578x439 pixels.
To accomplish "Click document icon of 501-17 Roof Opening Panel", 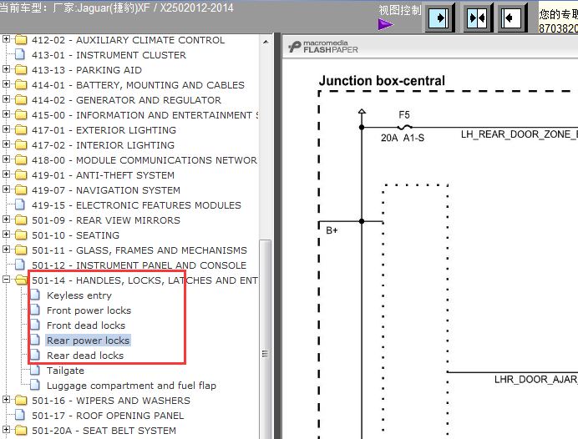I will [x=20, y=415].
